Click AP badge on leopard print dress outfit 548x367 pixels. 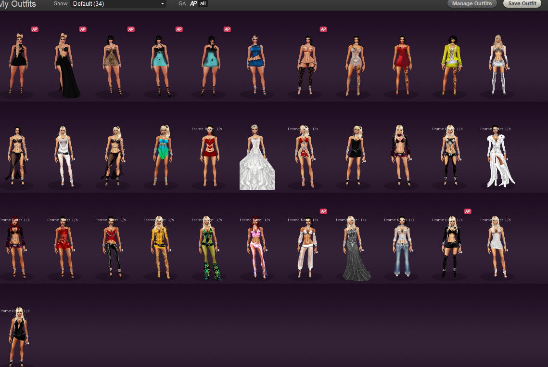131,29
